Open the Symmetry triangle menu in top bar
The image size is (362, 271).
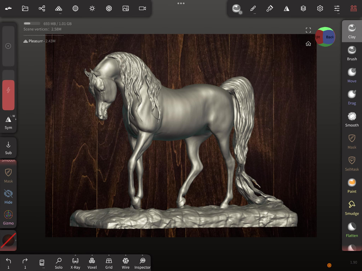click(x=287, y=8)
